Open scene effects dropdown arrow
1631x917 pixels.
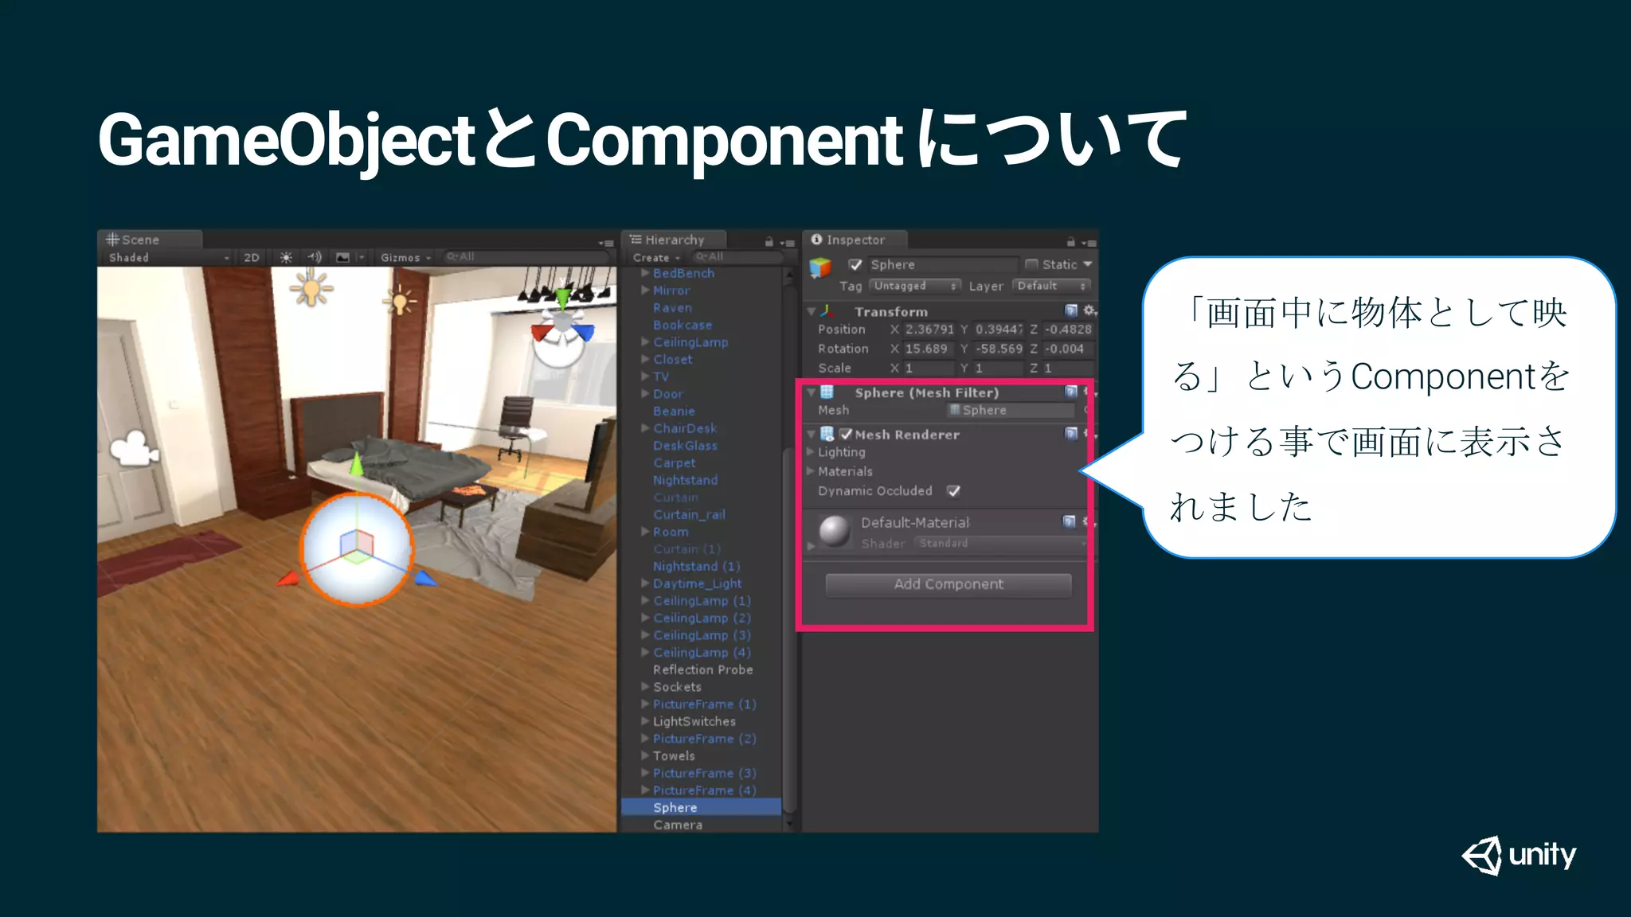coord(361,257)
